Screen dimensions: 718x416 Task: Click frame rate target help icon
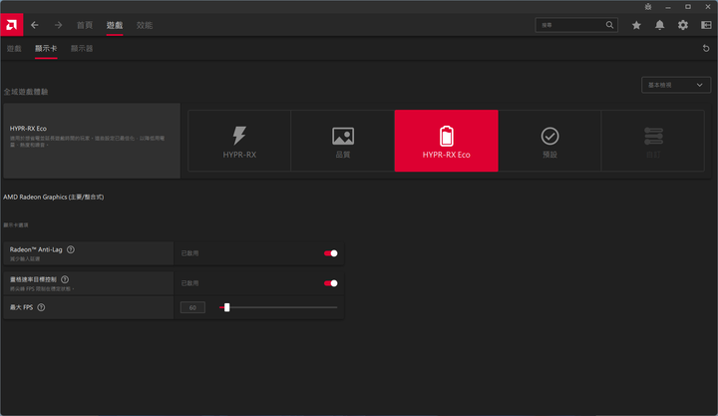point(65,279)
